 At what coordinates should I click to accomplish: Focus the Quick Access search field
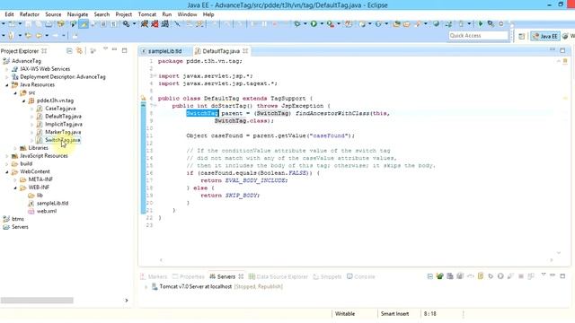[478, 36]
